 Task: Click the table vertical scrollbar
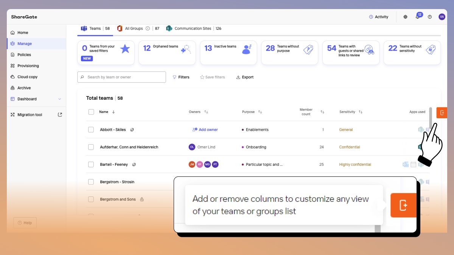(x=431, y=118)
